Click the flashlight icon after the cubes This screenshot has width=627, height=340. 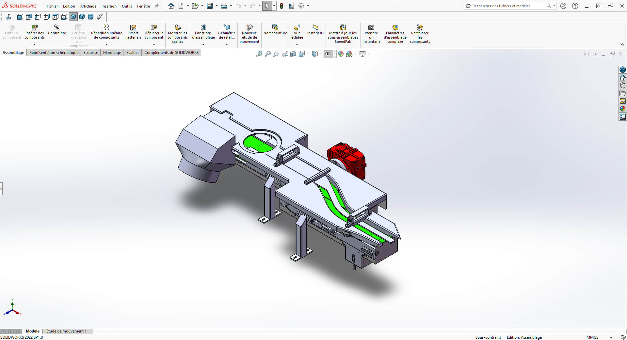(x=100, y=17)
